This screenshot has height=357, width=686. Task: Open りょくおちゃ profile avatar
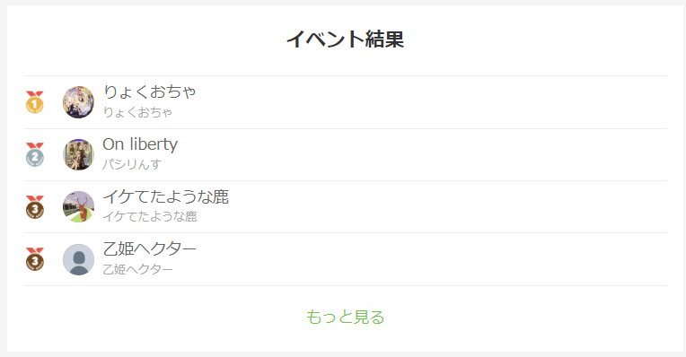click(78, 102)
